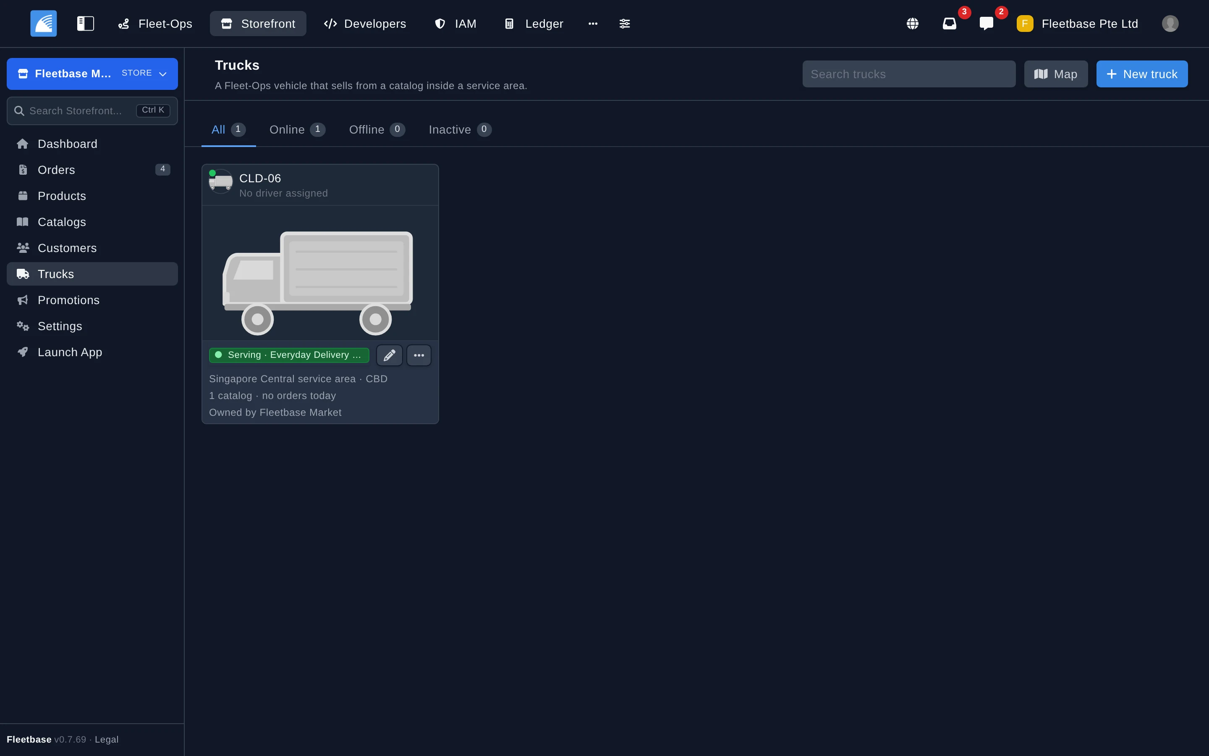Open Launch App in sidebar
The height and width of the screenshot is (756, 1209).
click(x=92, y=352)
